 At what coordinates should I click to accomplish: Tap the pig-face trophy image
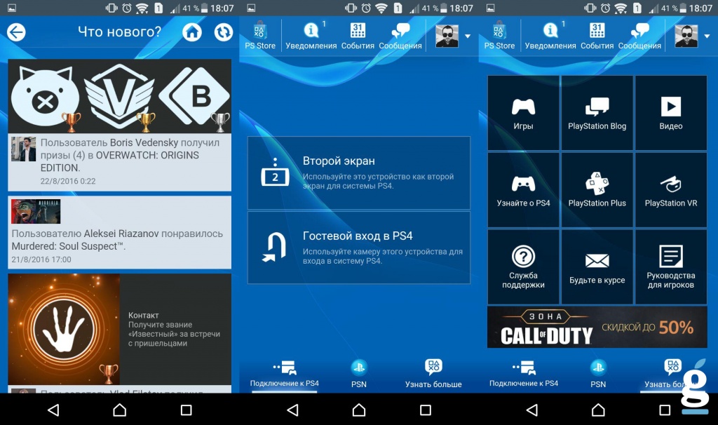(x=46, y=96)
